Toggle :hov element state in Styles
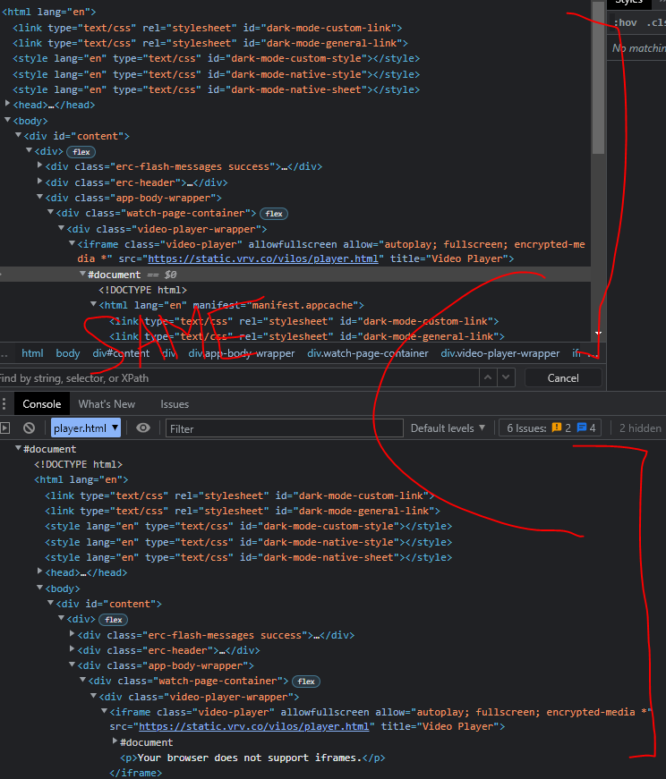 coord(625,22)
